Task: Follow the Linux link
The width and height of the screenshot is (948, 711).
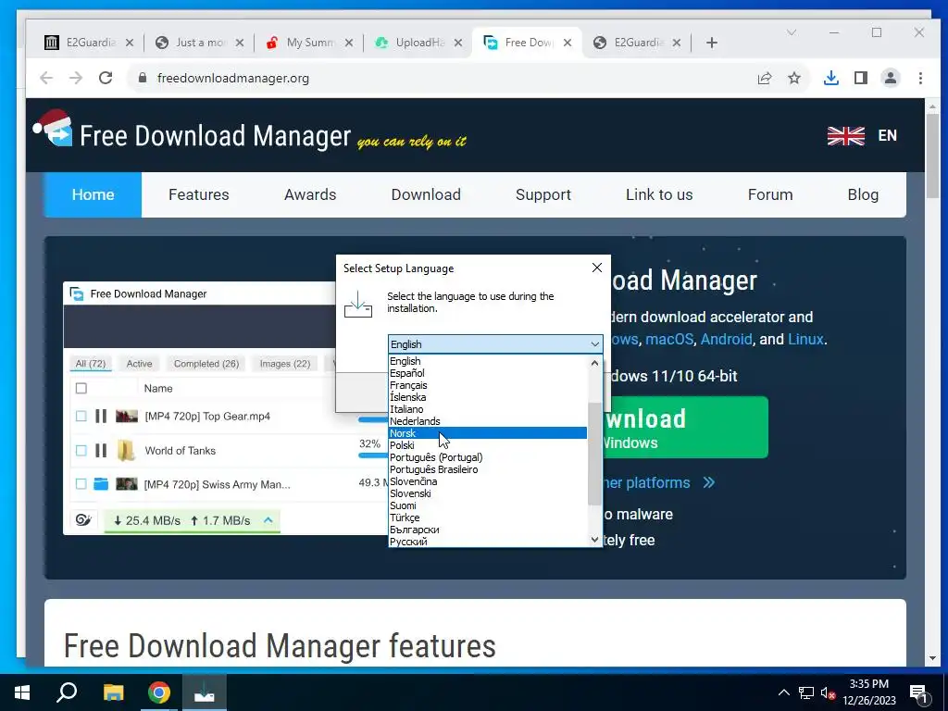Action: 805,339
